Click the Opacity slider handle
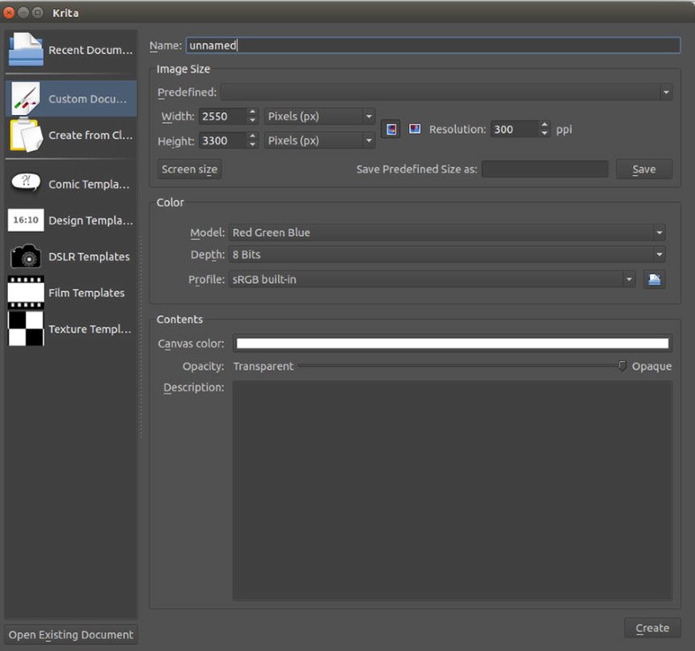The image size is (695, 651). 622,366
